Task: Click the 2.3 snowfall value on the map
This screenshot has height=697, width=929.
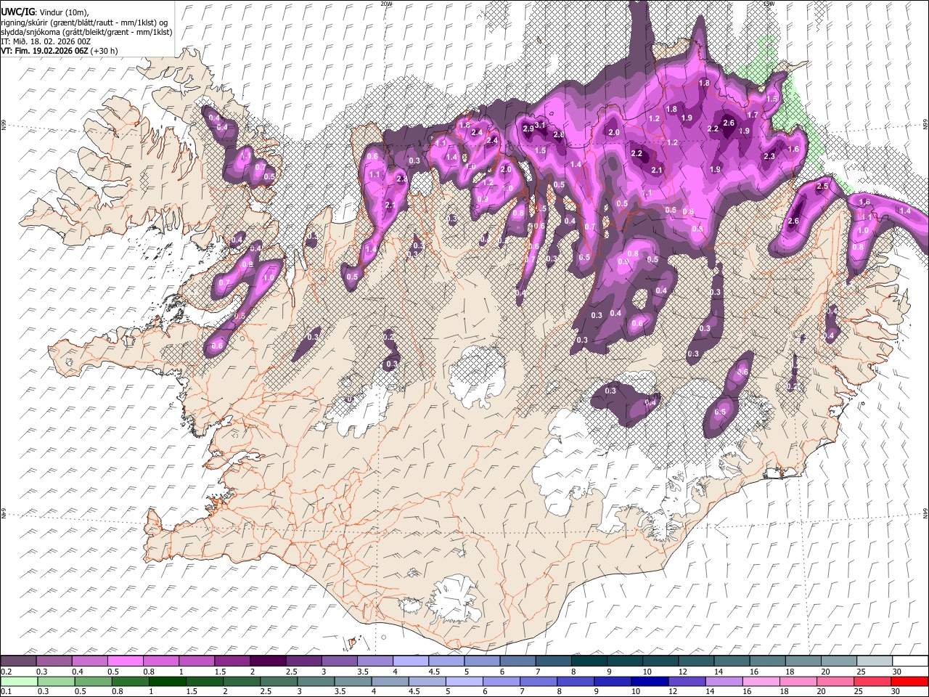Action: pyautogui.click(x=769, y=156)
